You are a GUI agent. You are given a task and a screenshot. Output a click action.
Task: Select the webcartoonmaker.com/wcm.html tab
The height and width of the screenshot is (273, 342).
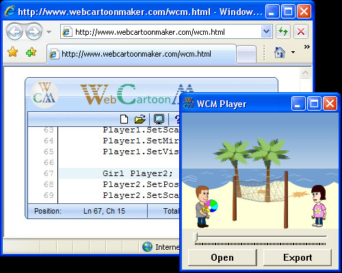coord(142,54)
